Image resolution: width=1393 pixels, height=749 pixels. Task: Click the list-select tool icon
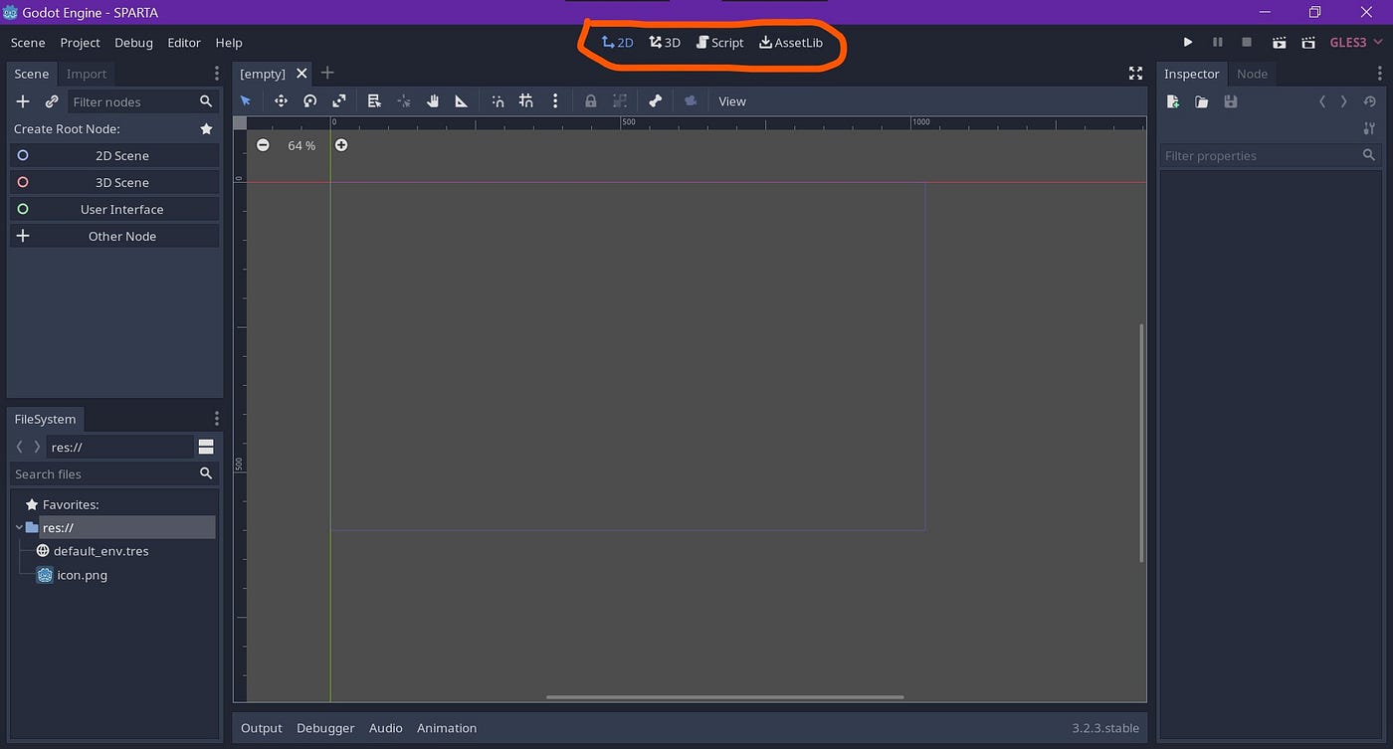click(x=374, y=100)
